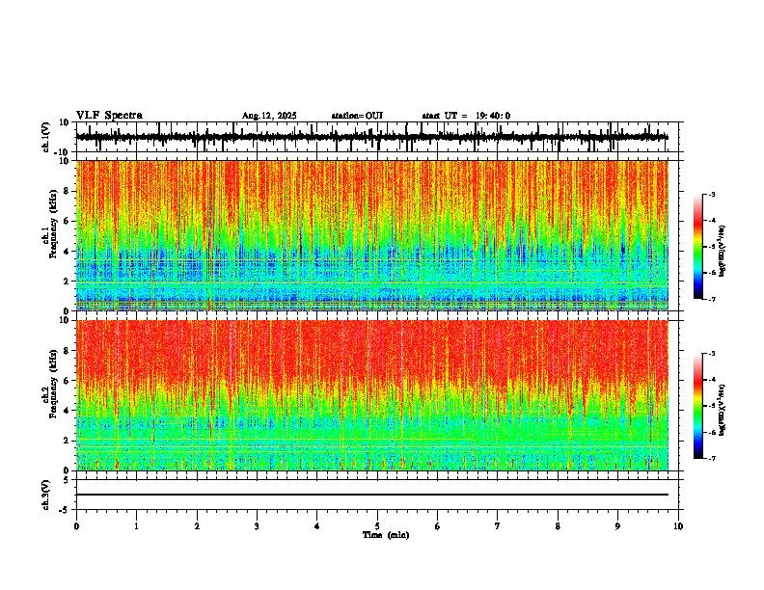764x590 pixels.
Task: Click the "-3" label on ch.2 colorbar
Action: coord(712,354)
